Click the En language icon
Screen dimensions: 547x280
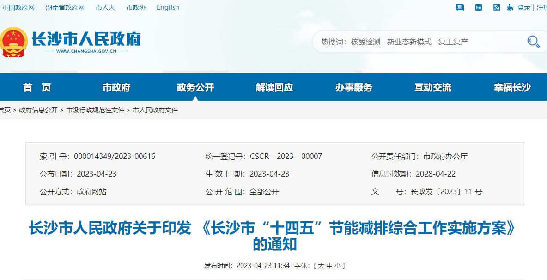[x=479, y=7]
